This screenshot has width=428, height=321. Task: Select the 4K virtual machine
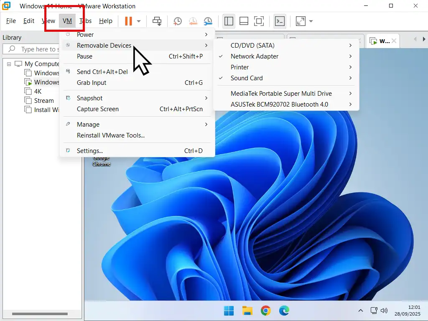38,92
